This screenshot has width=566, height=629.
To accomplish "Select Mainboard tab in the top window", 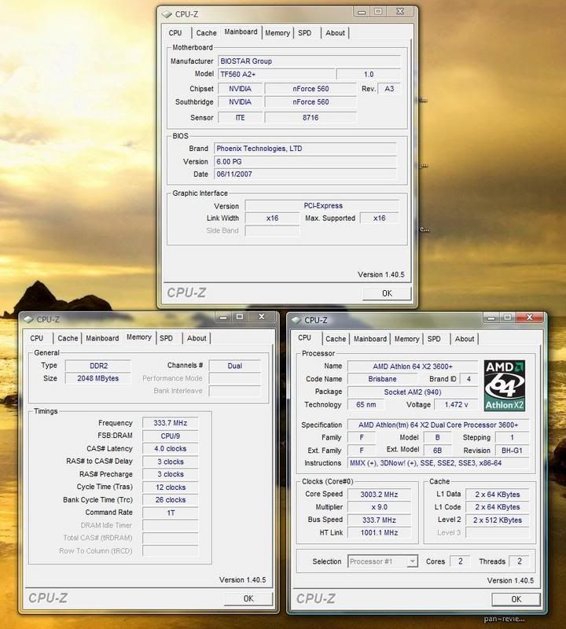I will point(241,31).
